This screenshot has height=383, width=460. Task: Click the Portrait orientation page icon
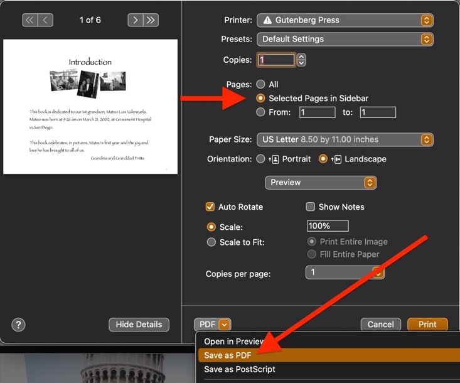pos(274,159)
